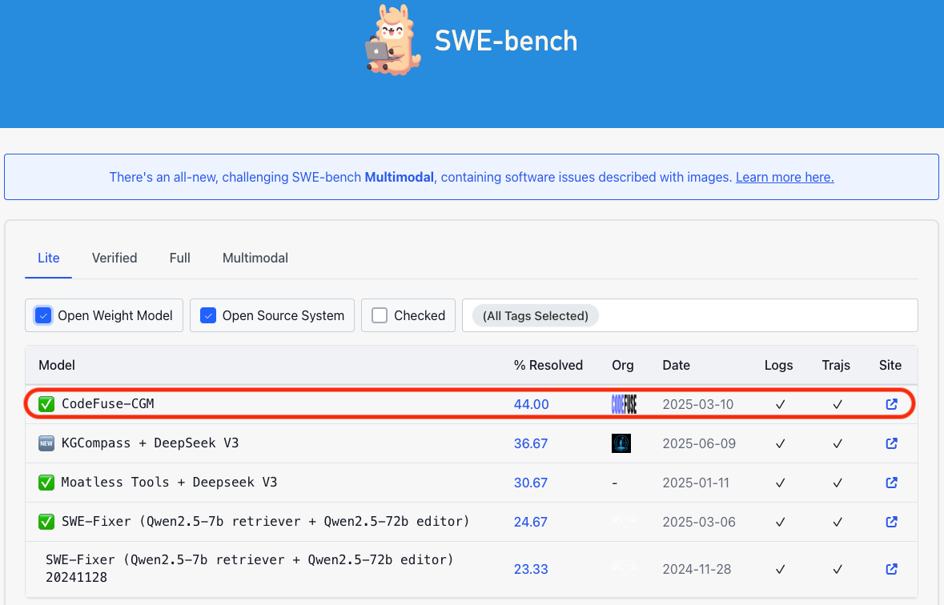The image size is (944, 605).
Task: Click Trajs checkmark for SWE-Fixer 20241128 row
Action: tap(838, 569)
